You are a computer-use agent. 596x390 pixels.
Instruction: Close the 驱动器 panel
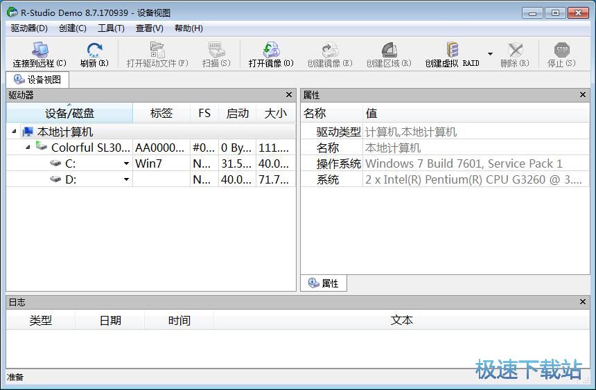(x=289, y=95)
